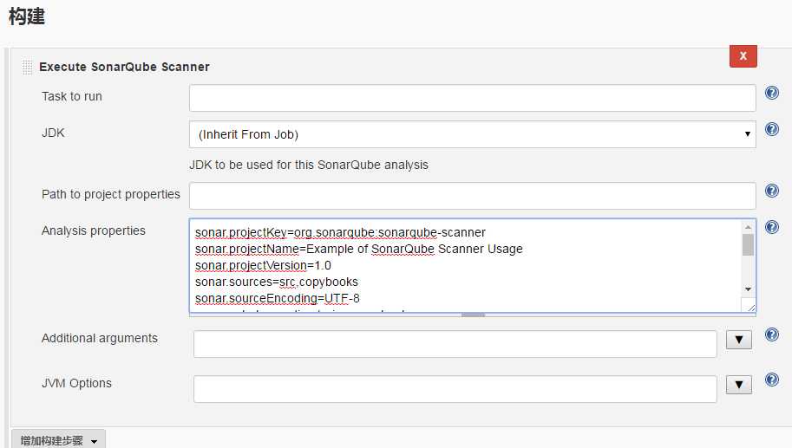Open help for Task to run
792x448 pixels.
(x=772, y=93)
